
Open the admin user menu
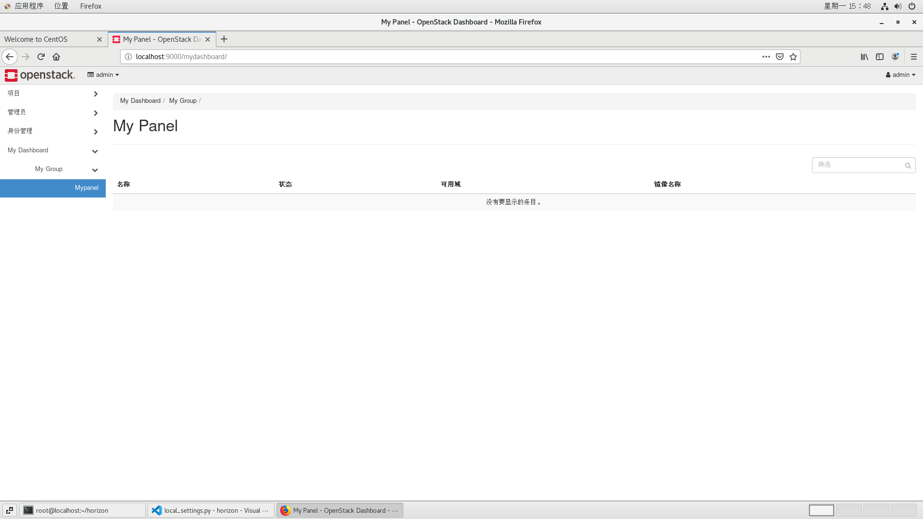click(900, 75)
